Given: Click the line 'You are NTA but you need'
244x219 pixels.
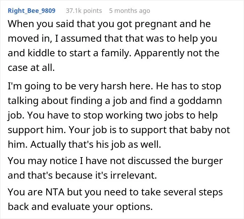Looking at the screenshot, I should point(115,192).
